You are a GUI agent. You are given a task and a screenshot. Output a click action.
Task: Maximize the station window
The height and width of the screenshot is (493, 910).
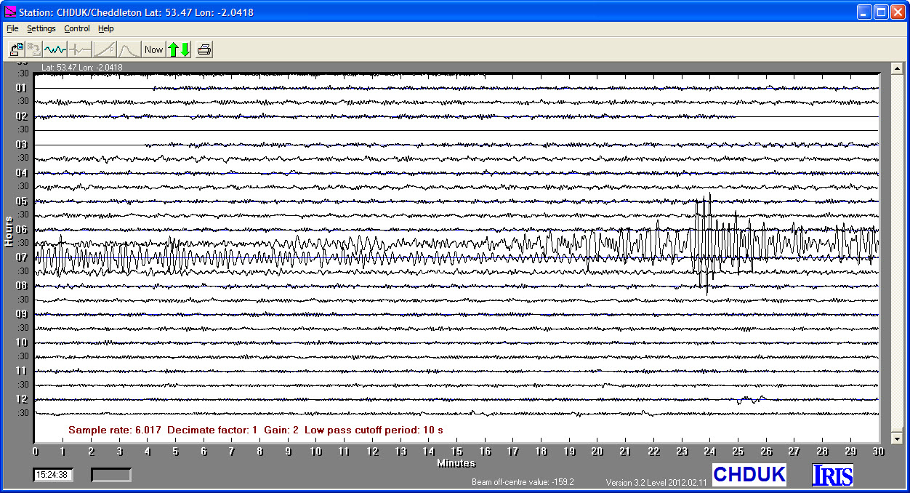coord(880,12)
